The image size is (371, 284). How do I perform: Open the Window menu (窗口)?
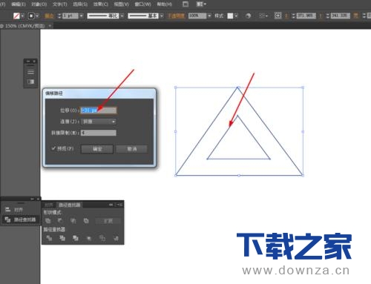tap(142, 4)
